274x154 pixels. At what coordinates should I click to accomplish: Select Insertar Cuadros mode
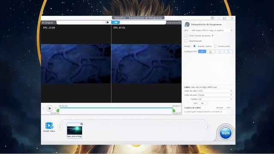coord(194,46)
